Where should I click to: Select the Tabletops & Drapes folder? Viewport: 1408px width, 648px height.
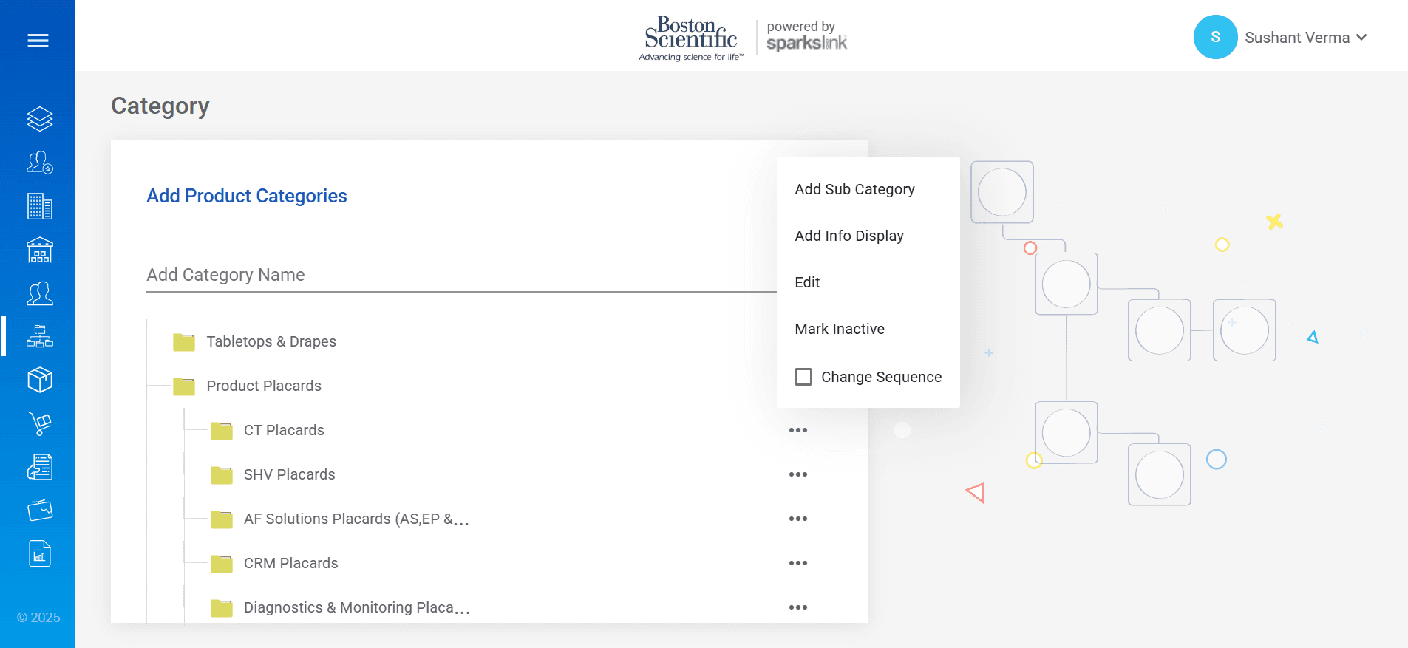click(271, 341)
